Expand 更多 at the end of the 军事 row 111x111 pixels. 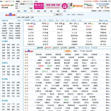coord(108,57)
